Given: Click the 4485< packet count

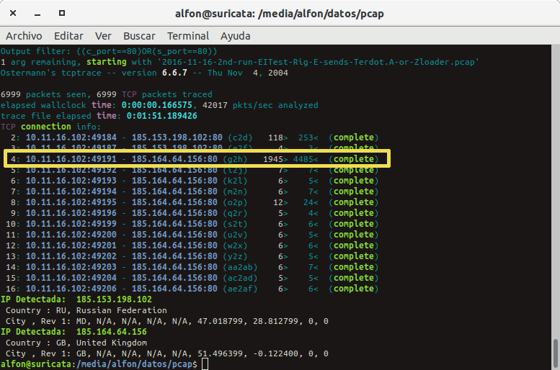Looking at the screenshot, I should (306, 159).
